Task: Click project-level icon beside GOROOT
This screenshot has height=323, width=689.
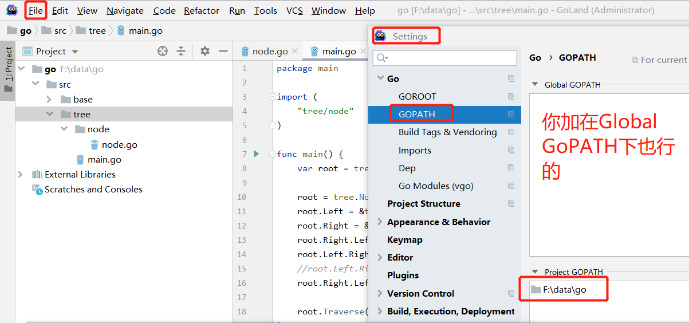Action: click(x=511, y=96)
